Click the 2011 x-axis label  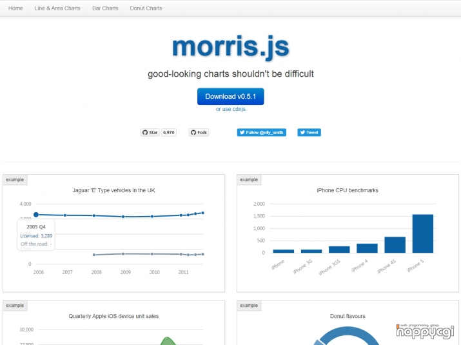pos(184,272)
